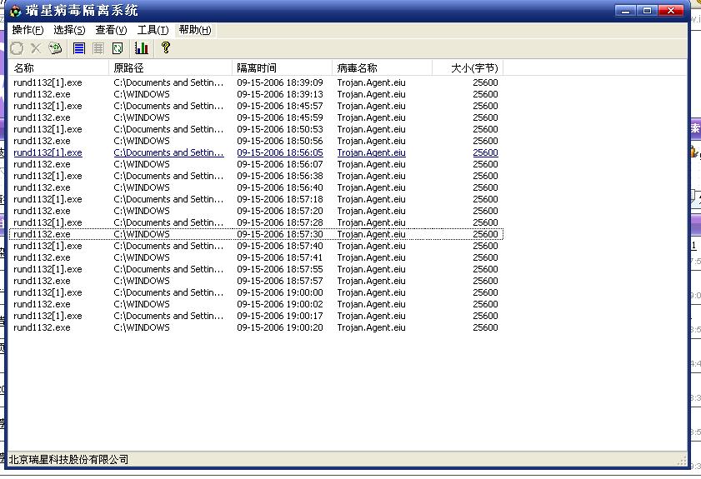Select the row quarantined at 18:57:28

tap(256, 222)
